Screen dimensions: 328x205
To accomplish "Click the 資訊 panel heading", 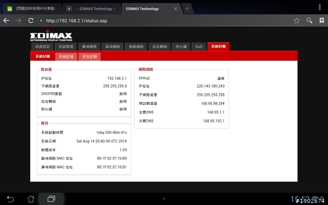I will [45, 123].
